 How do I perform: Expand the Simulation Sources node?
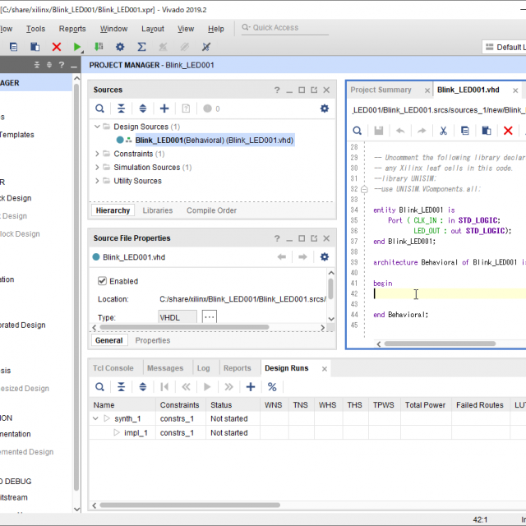coord(97,168)
